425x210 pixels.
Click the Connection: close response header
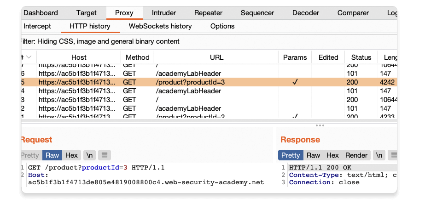324,182
